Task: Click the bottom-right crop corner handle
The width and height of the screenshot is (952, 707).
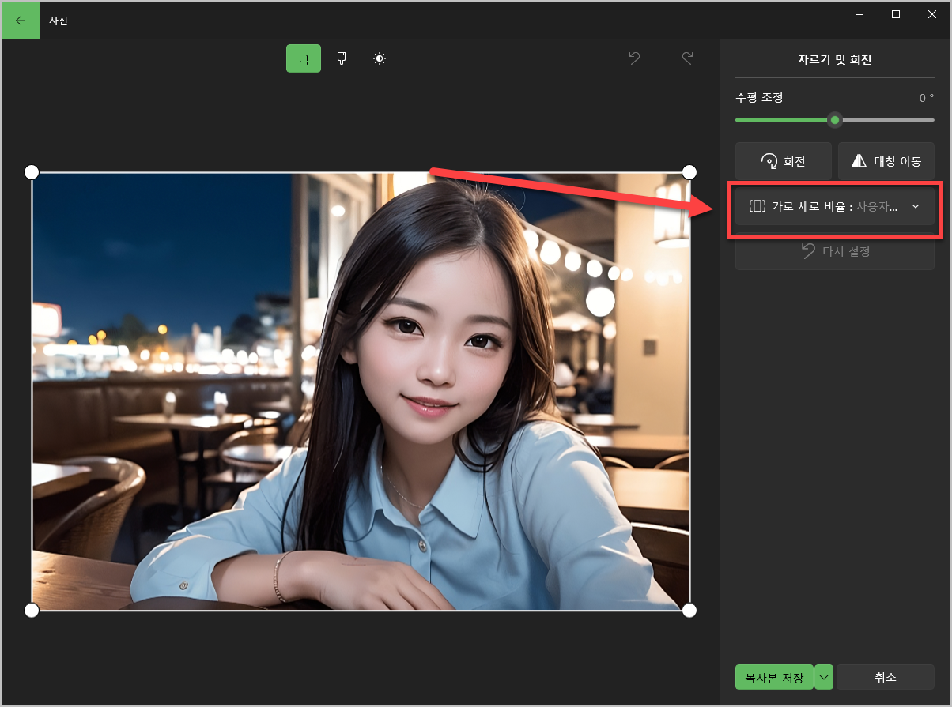Action: (689, 610)
